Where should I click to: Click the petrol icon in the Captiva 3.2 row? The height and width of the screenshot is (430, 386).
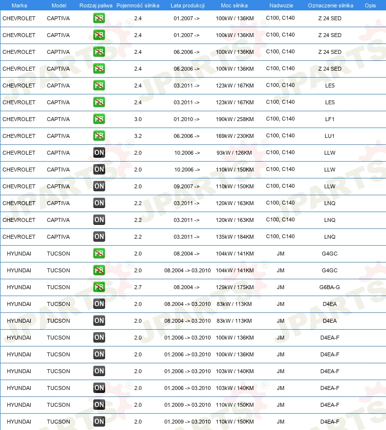99,136
